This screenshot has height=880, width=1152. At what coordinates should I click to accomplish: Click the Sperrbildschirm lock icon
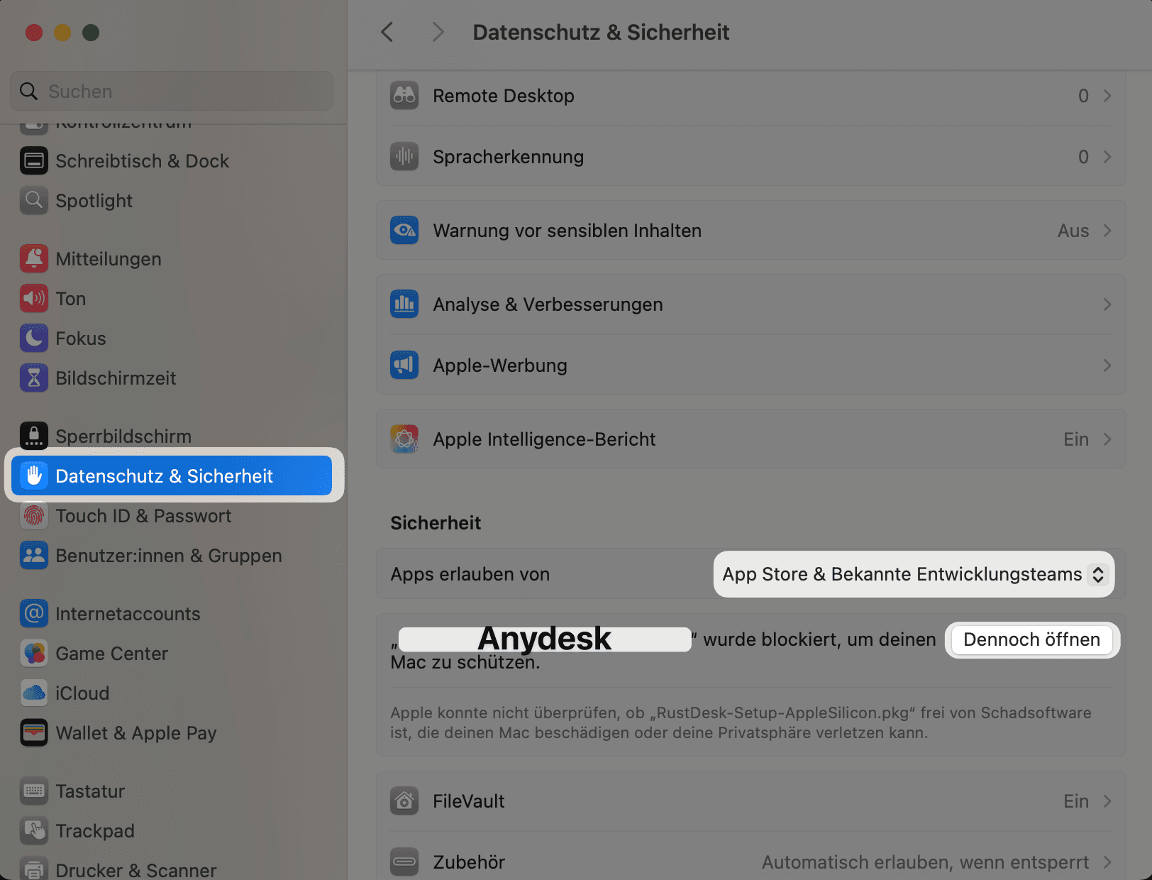(x=34, y=436)
